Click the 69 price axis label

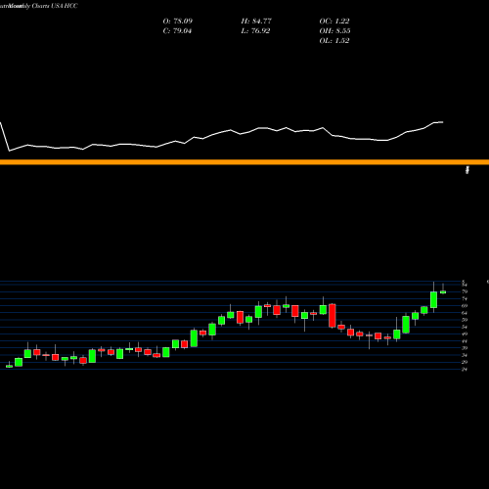[x=465, y=306]
